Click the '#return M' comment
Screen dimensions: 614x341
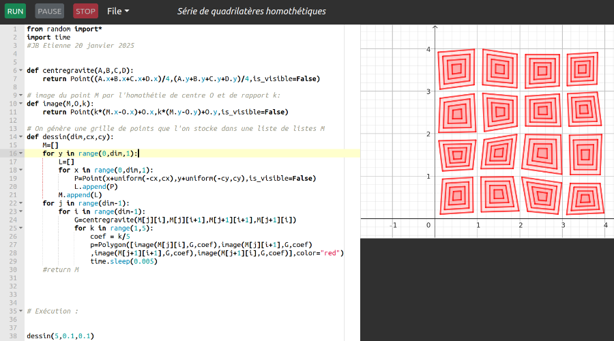click(61, 270)
